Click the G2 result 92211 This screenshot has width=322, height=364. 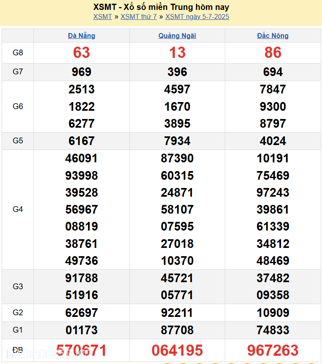(x=177, y=313)
